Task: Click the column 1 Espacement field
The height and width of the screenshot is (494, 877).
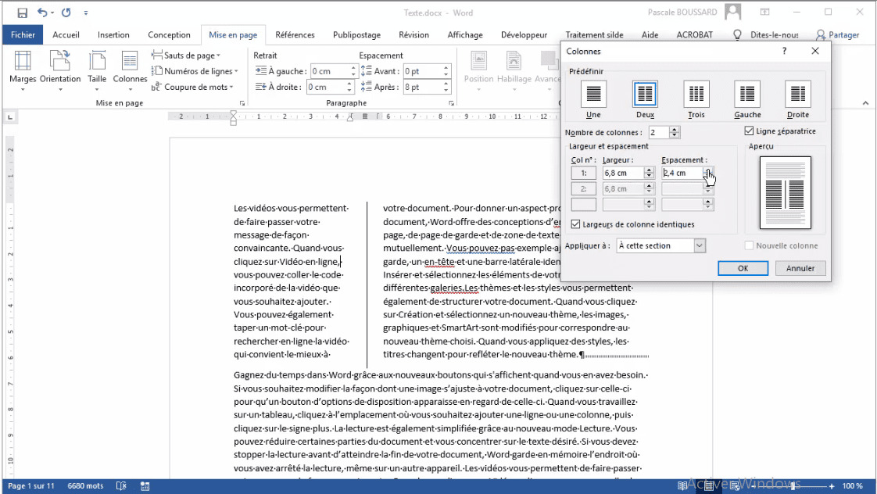Action: point(682,173)
